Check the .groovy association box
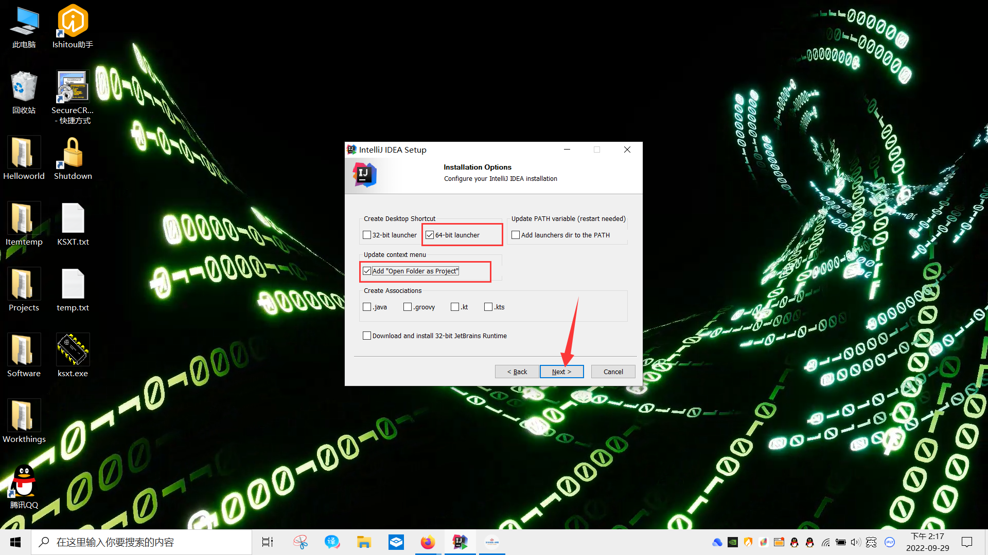Image resolution: width=988 pixels, height=555 pixels. (x=408, y=307)
